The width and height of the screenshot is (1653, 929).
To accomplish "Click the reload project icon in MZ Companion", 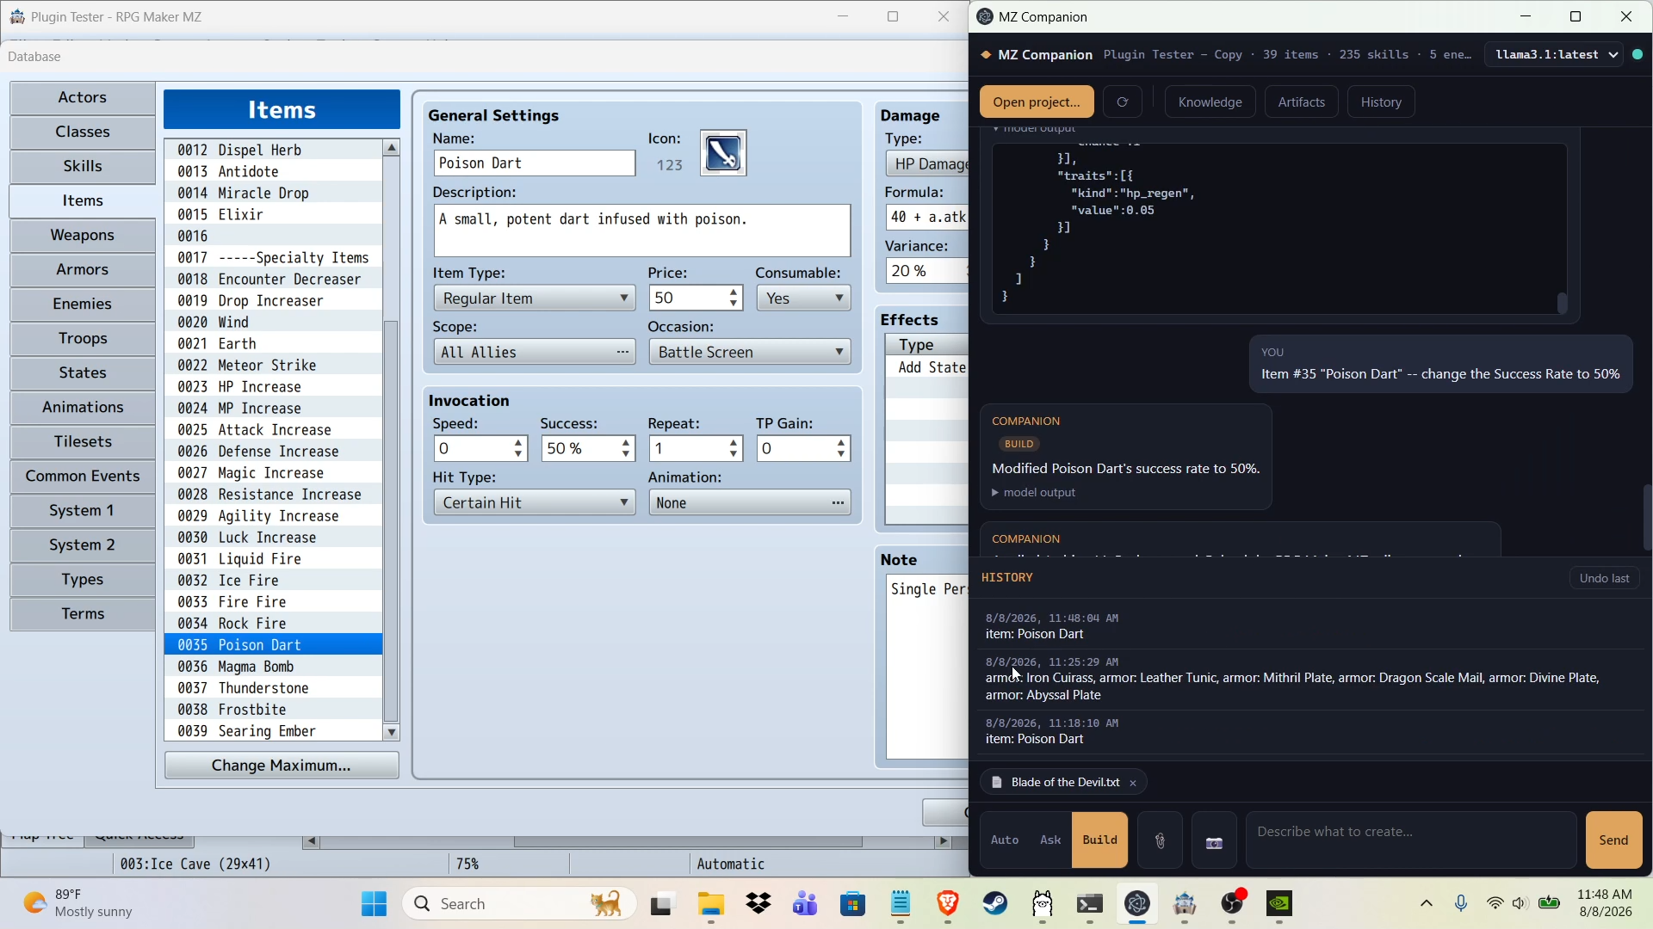I will [1123, 102].
